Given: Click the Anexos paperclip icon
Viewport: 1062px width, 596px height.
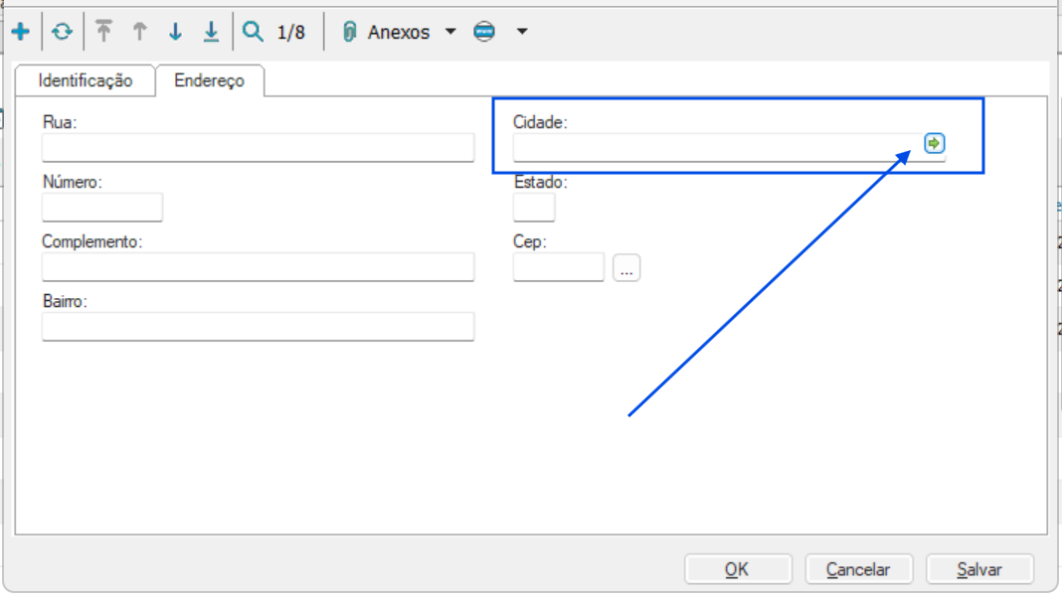Looking at the screenshot, I should (x=349, y=32).
